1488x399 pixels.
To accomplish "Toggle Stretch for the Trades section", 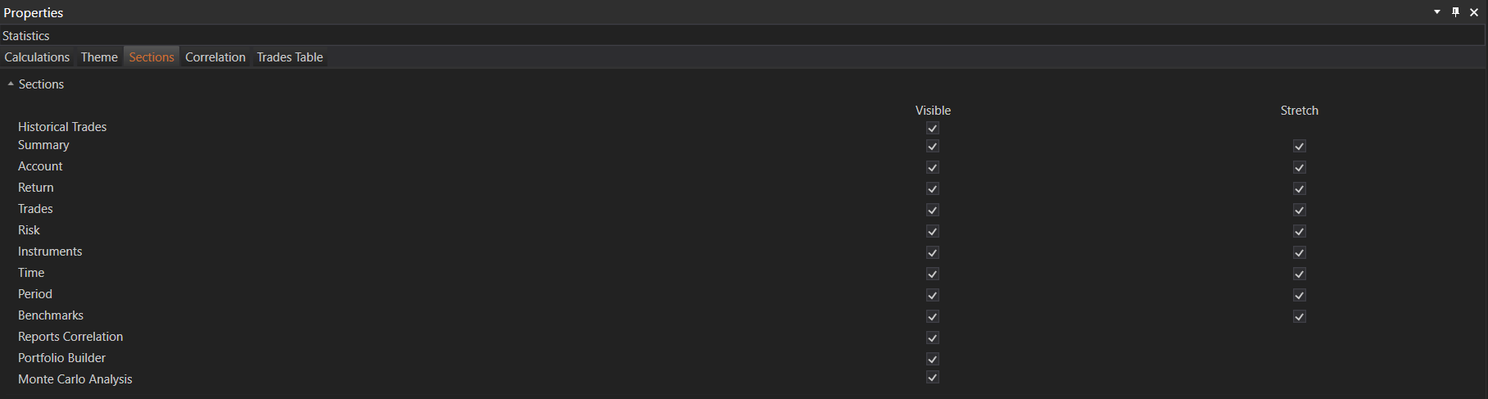I will pyautogui.click(x=1300, y=210).
